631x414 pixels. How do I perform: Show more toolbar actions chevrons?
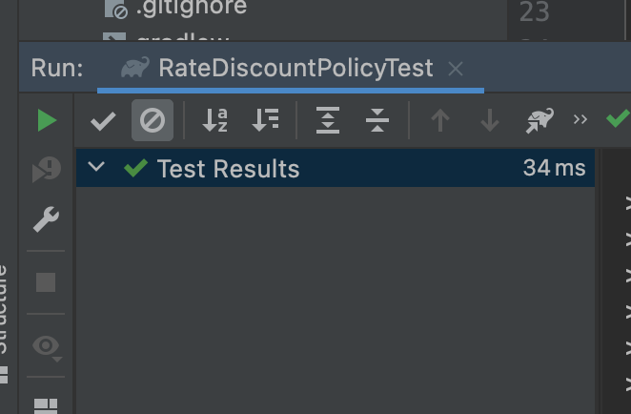[580, 119]
